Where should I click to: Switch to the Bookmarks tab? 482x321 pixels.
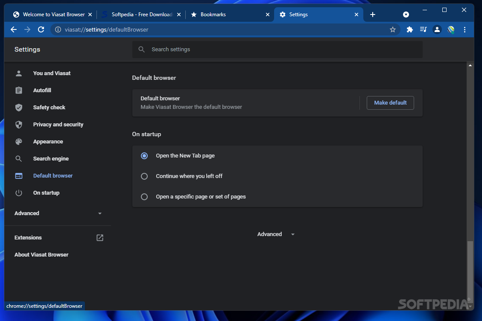(230, 15)
